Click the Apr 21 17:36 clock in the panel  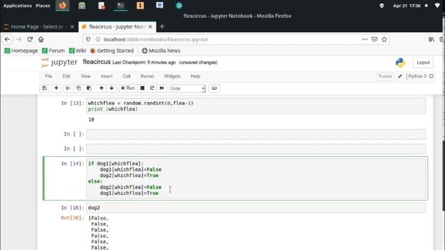[406, 6]
